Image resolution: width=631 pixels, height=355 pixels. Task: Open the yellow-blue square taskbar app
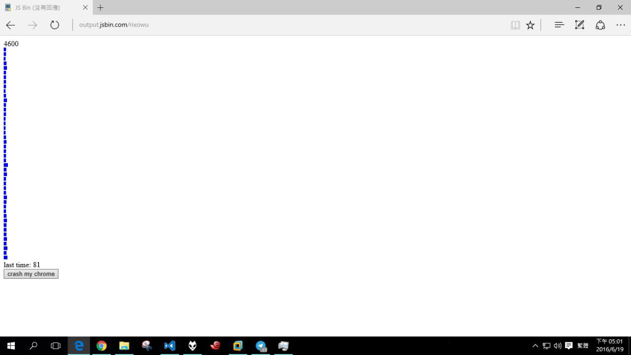click(x=238, y=346)
